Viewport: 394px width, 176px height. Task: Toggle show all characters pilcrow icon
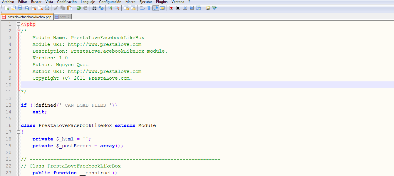[149, 8]
